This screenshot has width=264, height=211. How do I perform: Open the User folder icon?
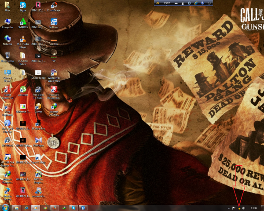tap(7, 7)
